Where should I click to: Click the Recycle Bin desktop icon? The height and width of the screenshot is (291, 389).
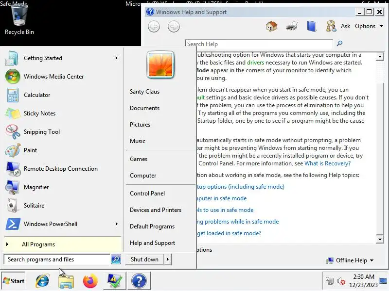tap(19, 20)
